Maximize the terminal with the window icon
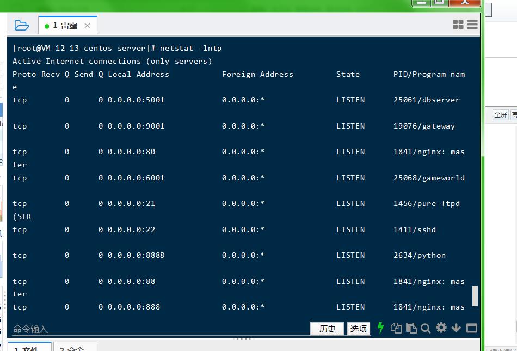The image size is (517, 351). point(471,328)
